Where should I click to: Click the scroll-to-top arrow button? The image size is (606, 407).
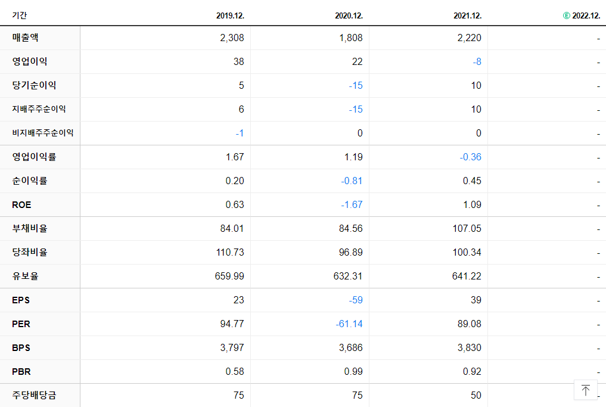point(586,390)
